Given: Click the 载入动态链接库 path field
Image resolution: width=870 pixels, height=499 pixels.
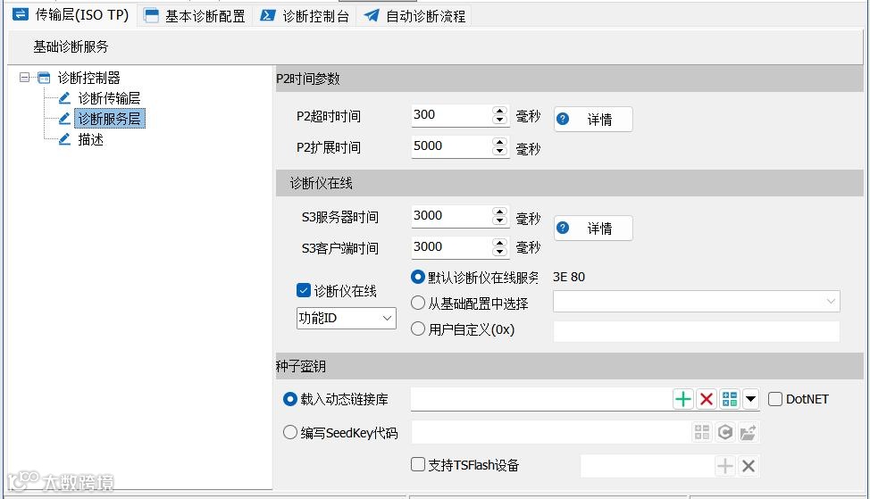Looking at the screenshot, I should pyautogui.click(x=541, y=399).
